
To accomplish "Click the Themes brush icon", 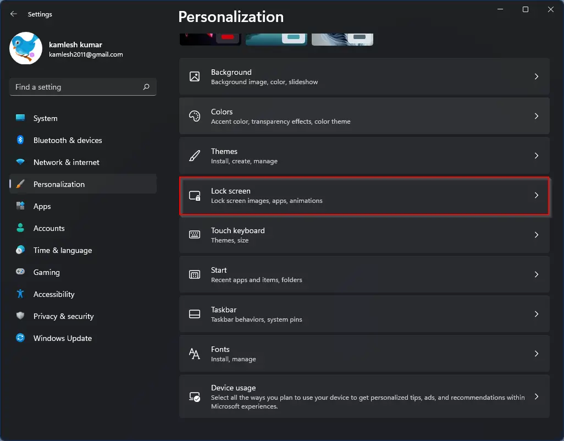I will [x=195, y=156].
